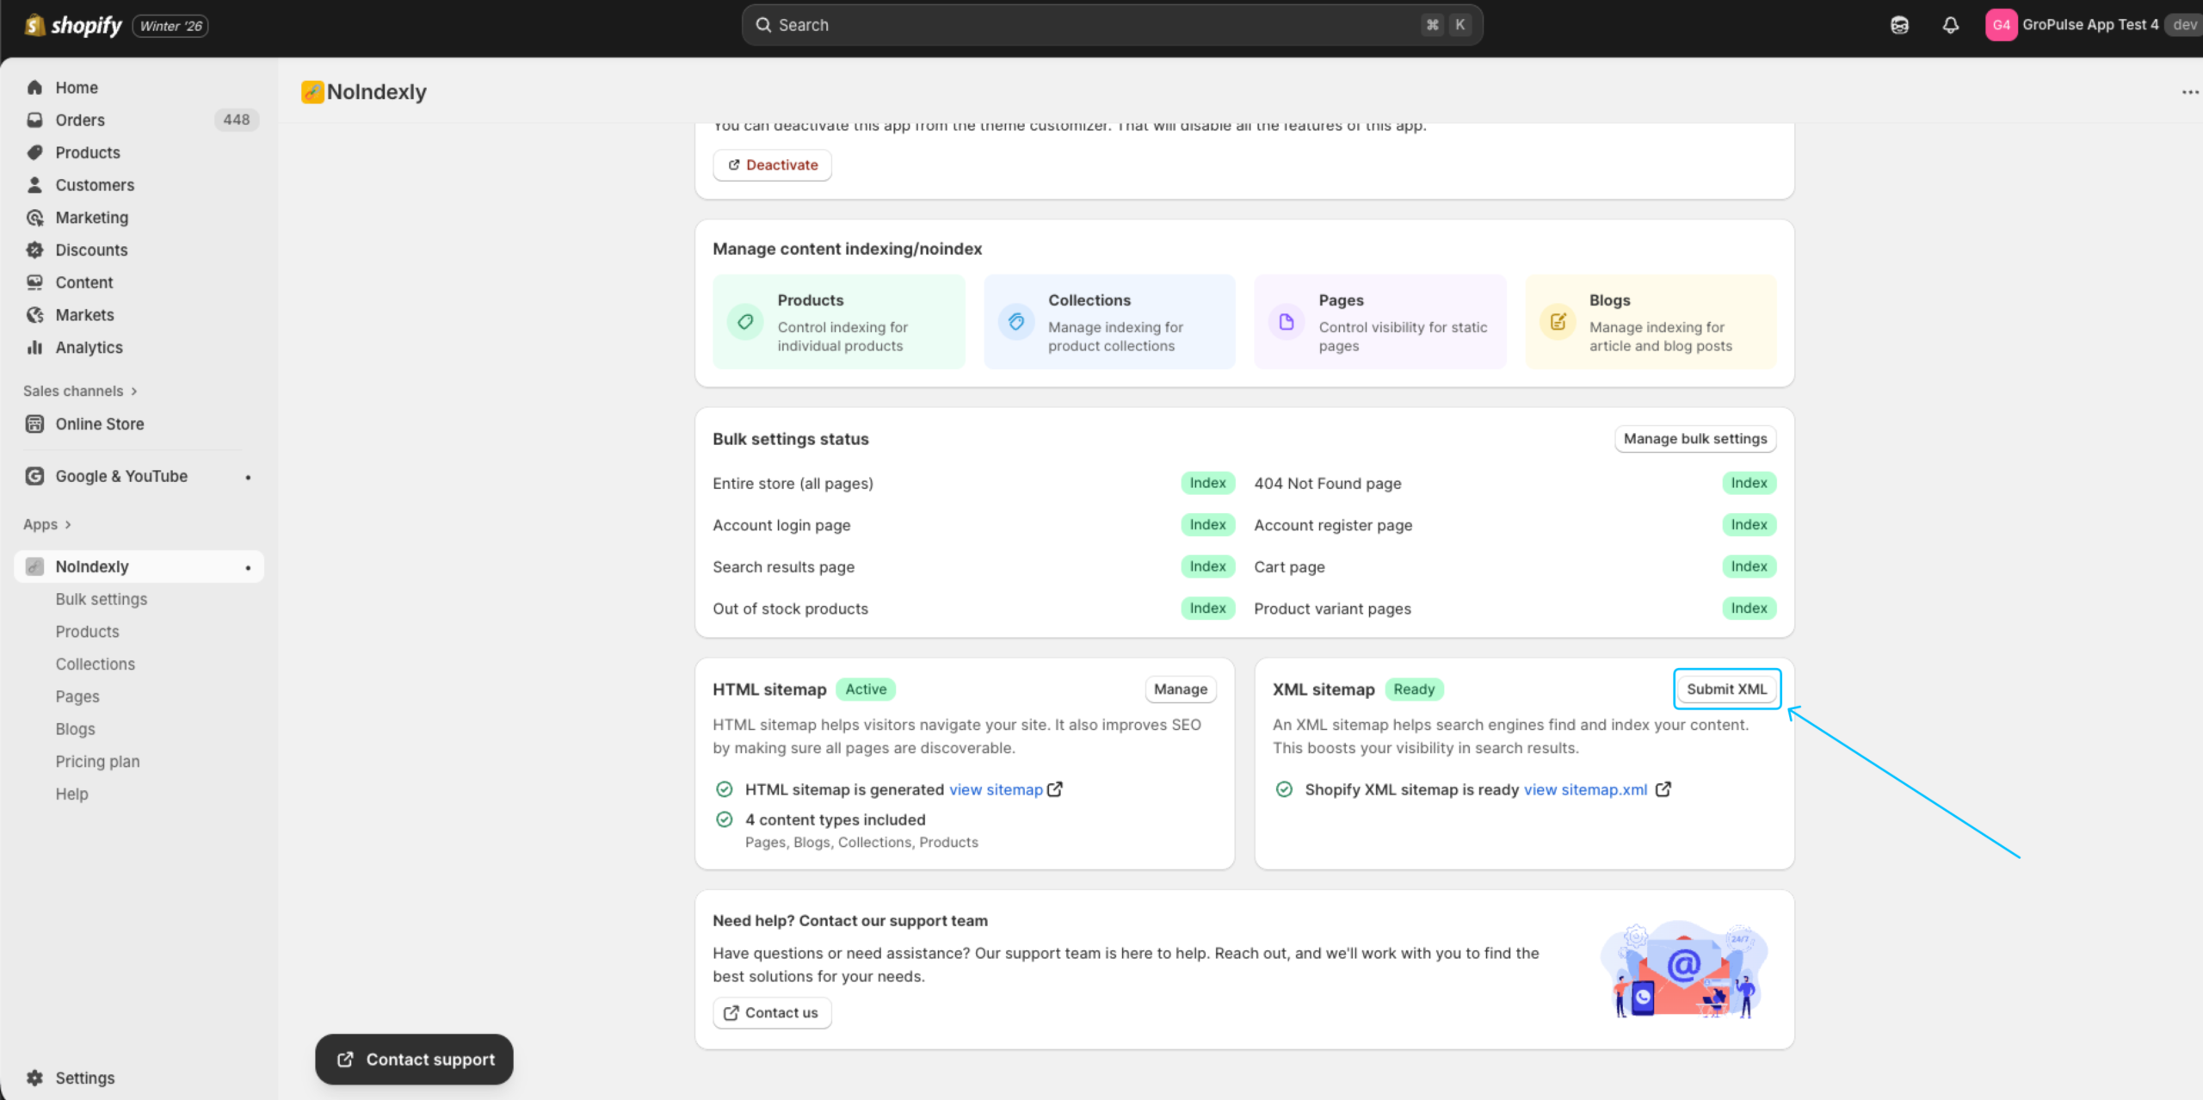Open Analytics from the sidebar icon
Screen dimensions: 2203x1100
coord(34,347)
